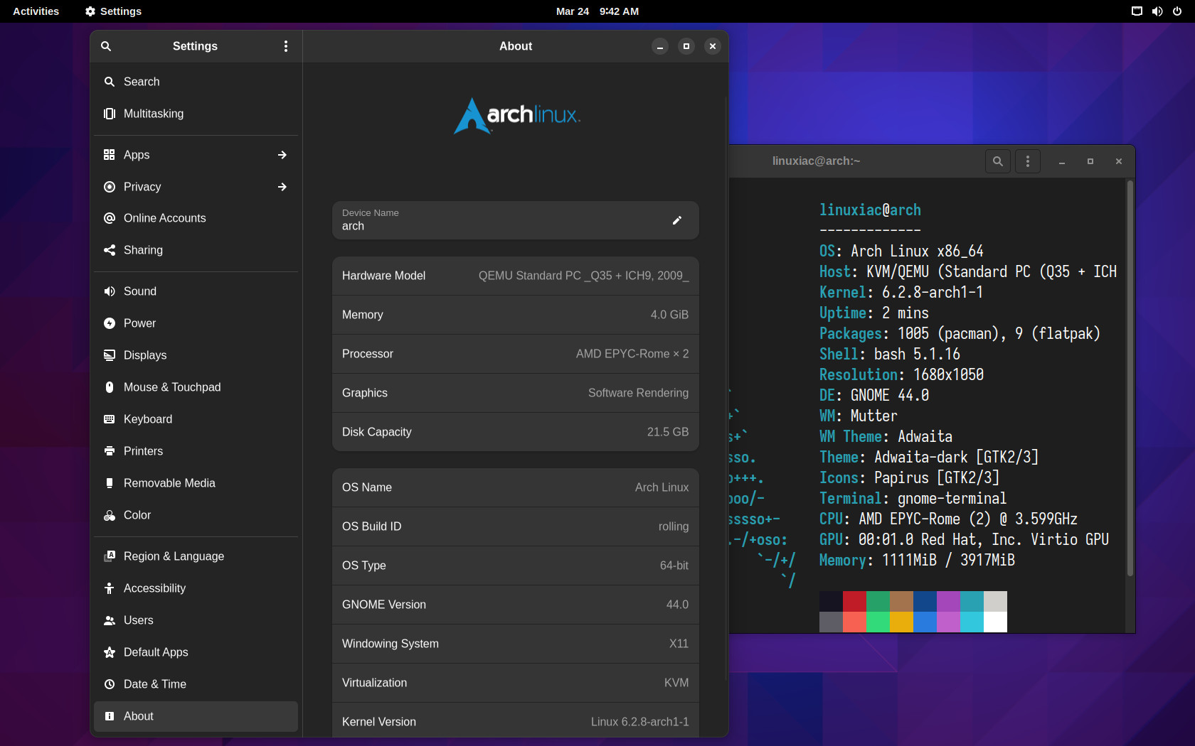Open the Sharing settings panel
The image size is (1195, 746).
click(x=196, y=250)
